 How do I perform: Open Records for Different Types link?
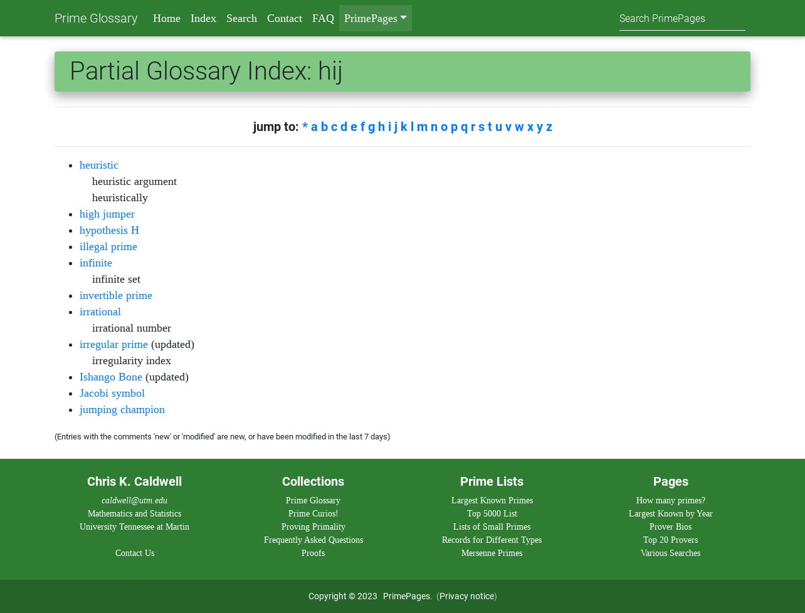pos(492,540)
